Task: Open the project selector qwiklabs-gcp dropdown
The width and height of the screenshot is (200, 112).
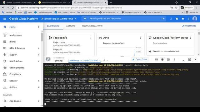Action: point(59,19)
